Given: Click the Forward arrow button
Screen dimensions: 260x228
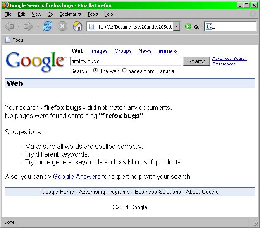Looking at the screenshot, I should pyautogui.click(x=29, y=26).
